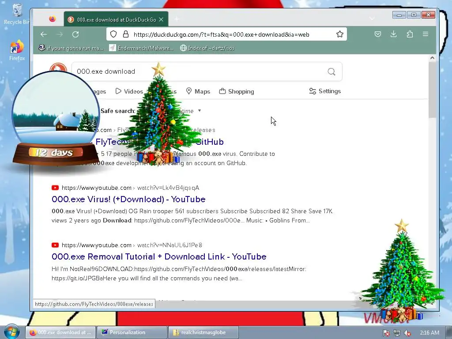Open the tracking protection shield icon
Viewport: 452px width, 339px height.
pyautogui.click(x=113, y=34)
